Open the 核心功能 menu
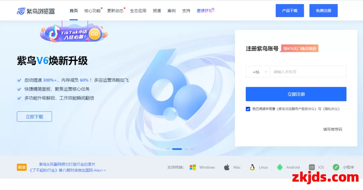Viewport: 363px width, 190px height. point(92,11)
